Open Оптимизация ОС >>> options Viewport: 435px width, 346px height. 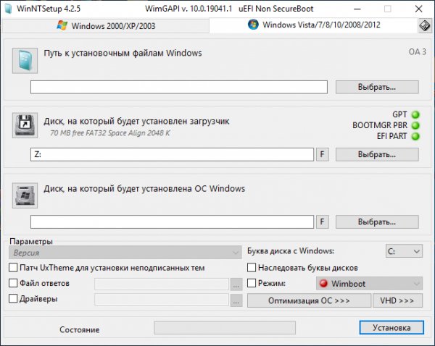tap(309, 300)
